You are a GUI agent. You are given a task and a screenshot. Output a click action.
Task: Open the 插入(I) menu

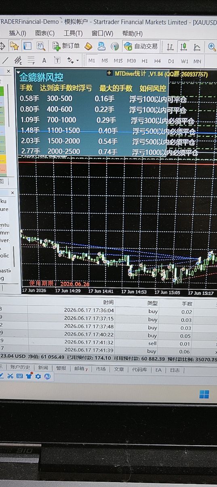pyautogui.click(x=17, y=33)
